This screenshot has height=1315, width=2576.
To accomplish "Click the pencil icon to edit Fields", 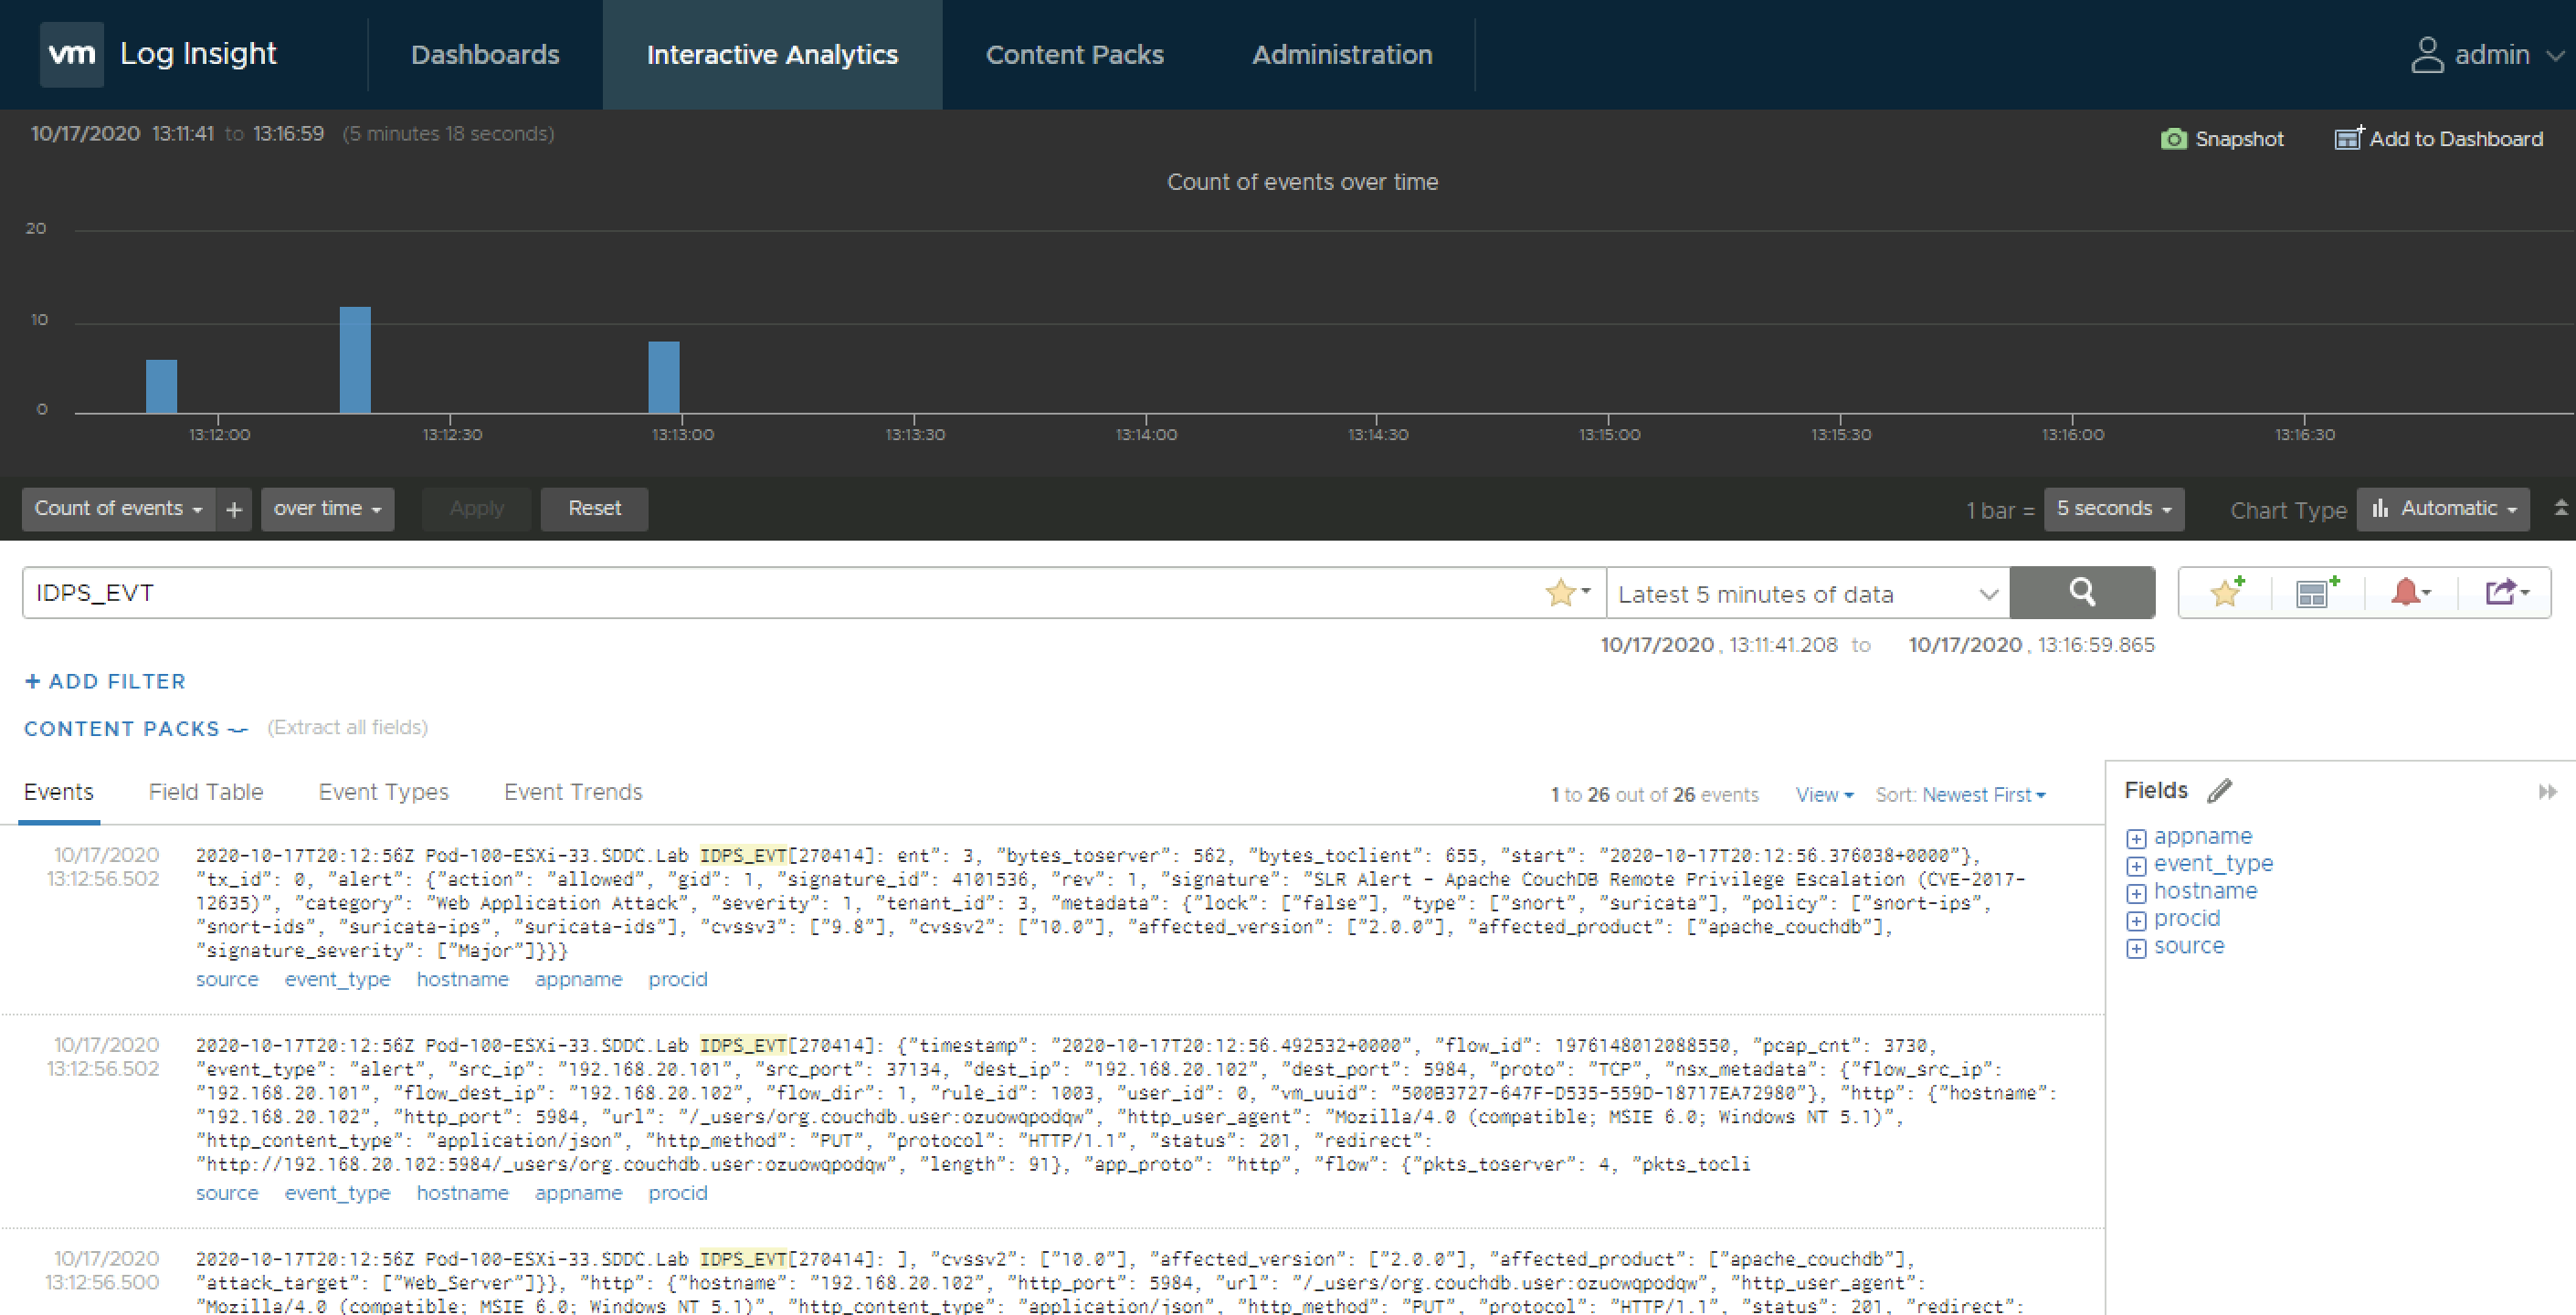I will pos(2220,791).
